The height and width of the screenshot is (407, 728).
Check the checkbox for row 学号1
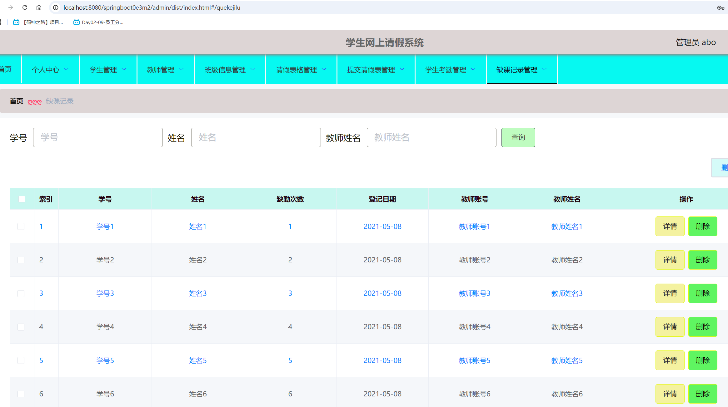click(x=21, y=226)
